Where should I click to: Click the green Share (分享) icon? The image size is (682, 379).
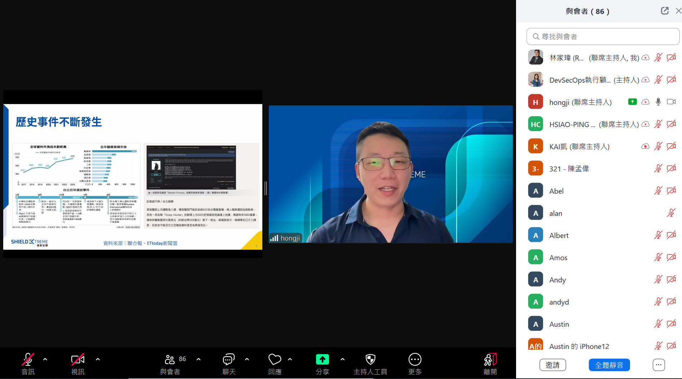(322, 360)
